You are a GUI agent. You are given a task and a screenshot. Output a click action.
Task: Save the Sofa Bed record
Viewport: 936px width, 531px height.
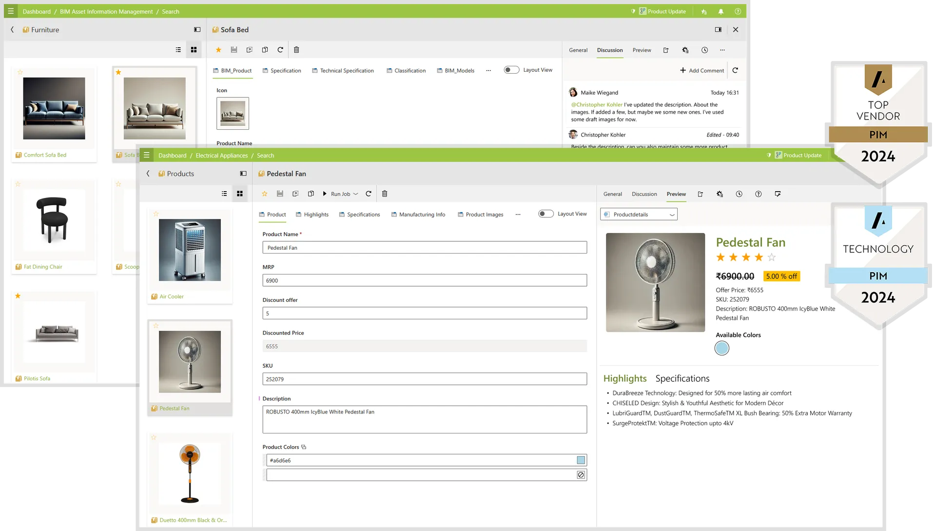coord(234,50)
